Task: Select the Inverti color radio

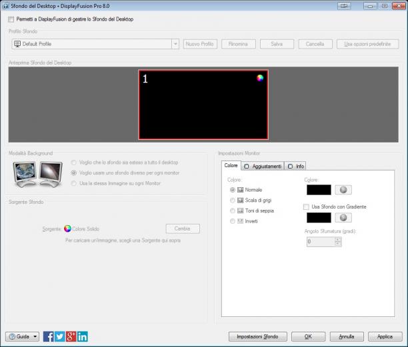Action: point(233,221)
